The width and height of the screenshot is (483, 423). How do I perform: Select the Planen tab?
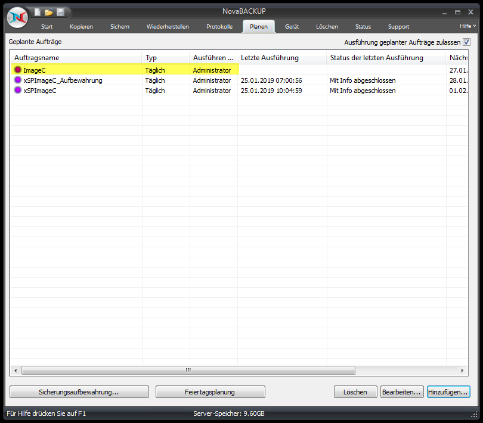259,27
